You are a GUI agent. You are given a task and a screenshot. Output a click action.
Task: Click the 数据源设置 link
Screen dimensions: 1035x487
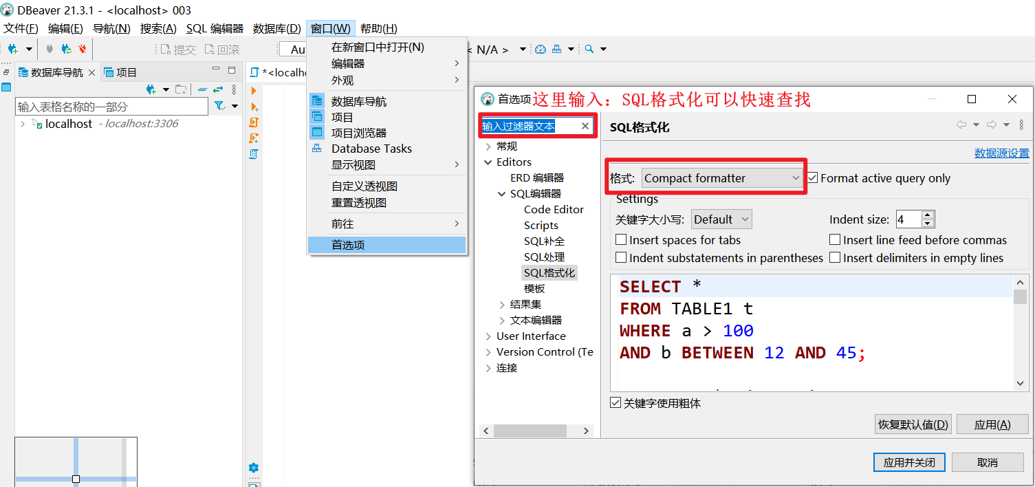click(x=1001, y=153)
